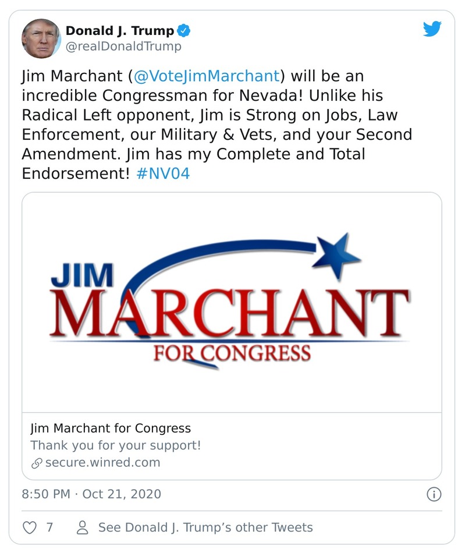This screenshot has width=465, height=556.
Task: Click the like count number 7
Action: point(49,527)
